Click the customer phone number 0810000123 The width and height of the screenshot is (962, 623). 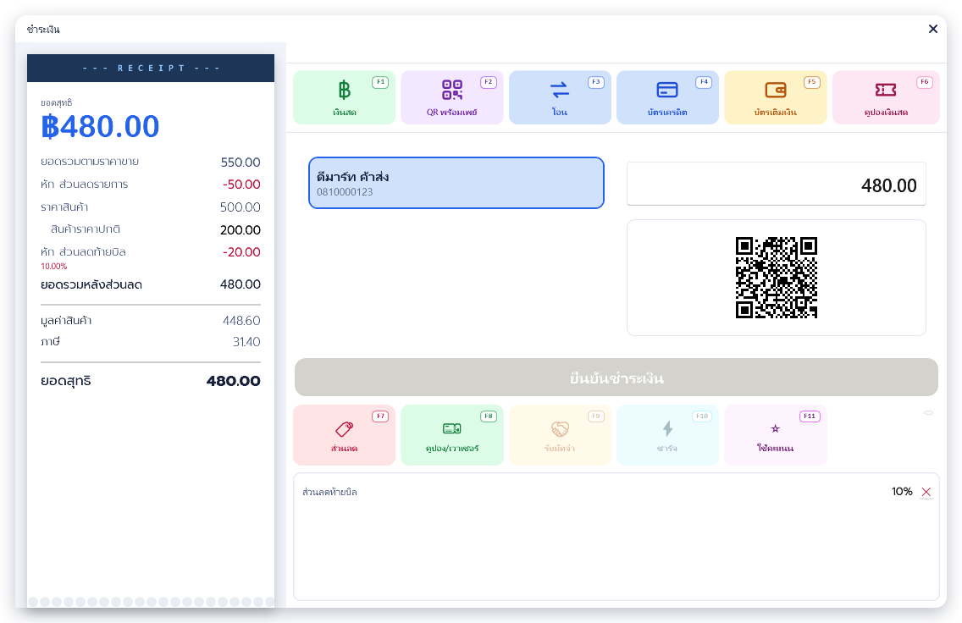[x=345, y=192]
